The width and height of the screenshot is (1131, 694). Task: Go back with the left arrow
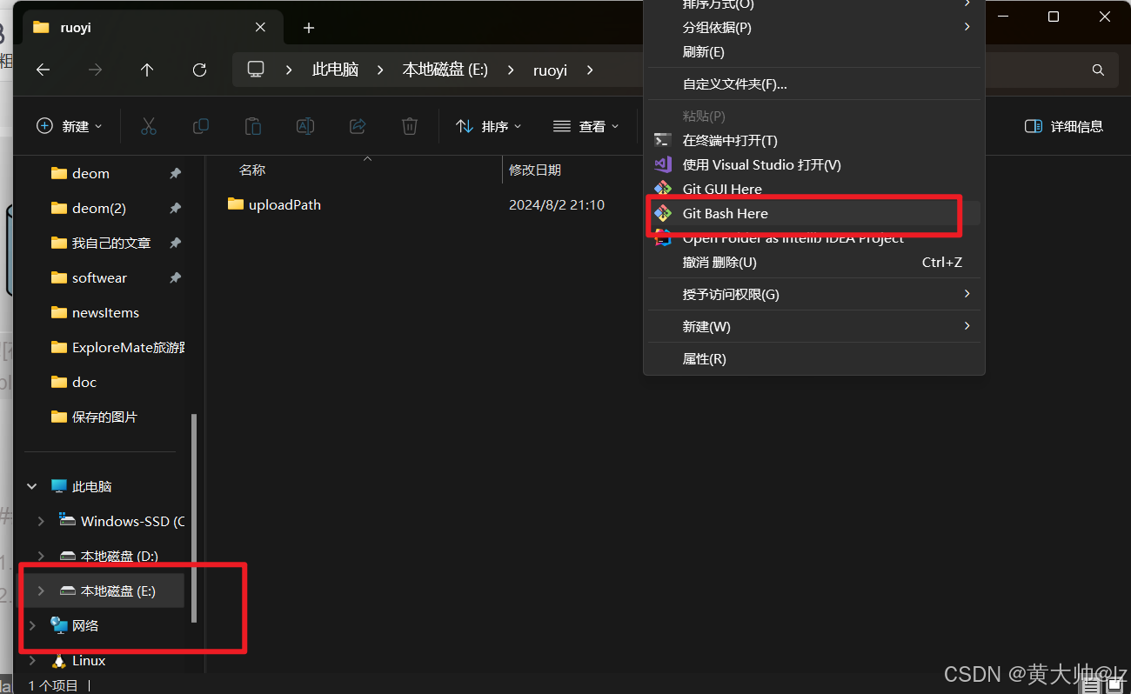(43, 70)
